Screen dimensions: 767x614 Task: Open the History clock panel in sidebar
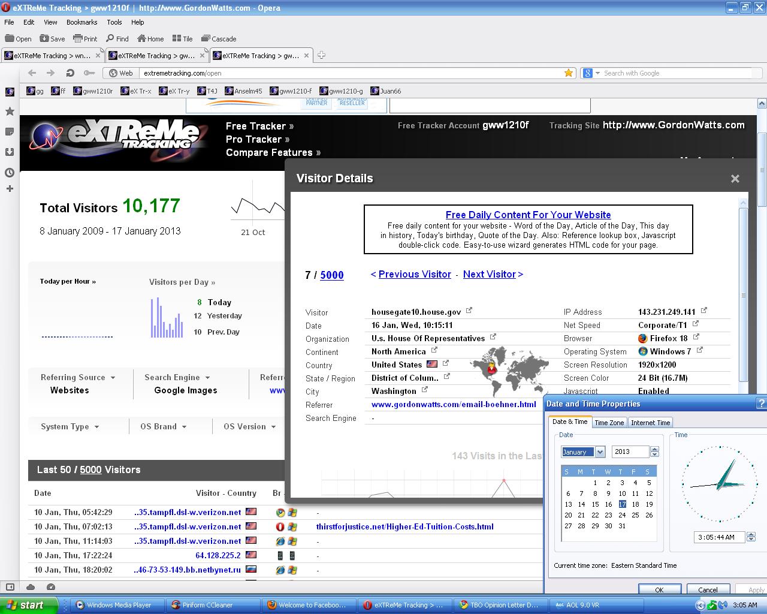click(x=10, y=173)
